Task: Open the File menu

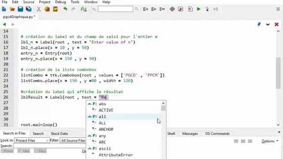Action: coord(4,2)
